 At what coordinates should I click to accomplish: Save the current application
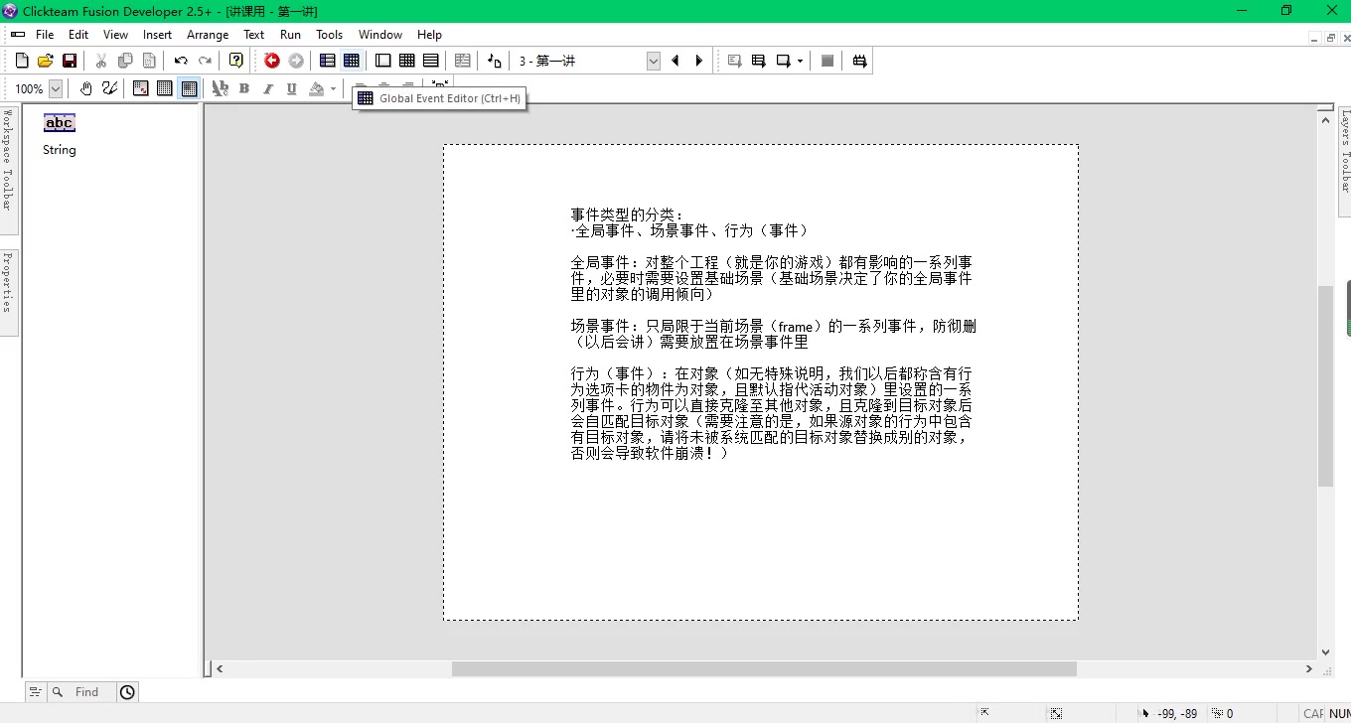pos(69,60)
